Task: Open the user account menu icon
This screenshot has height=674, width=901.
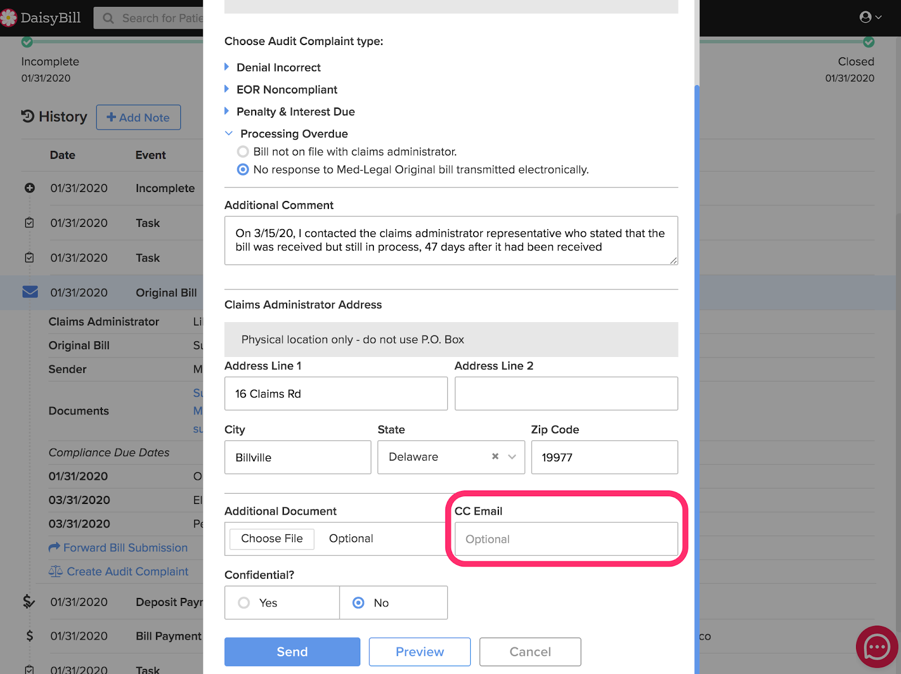Action: tap(870, 17)
